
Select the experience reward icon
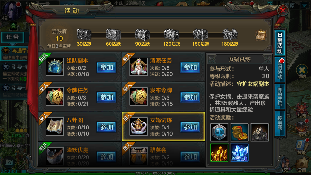coord(219,132)
